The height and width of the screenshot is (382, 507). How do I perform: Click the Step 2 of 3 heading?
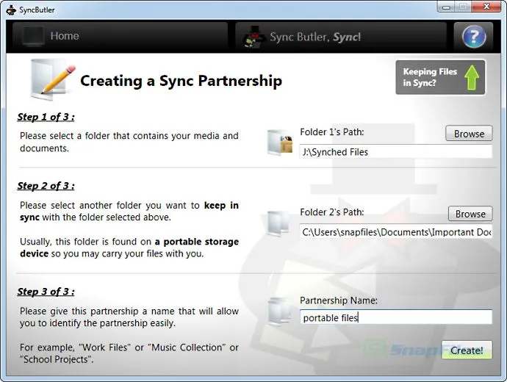(46, 186)
